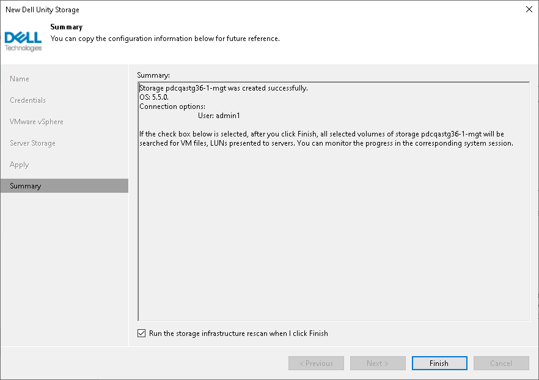Select the highlighted Summary step
The height and width of the screenshot is (380, 539).
(64, 186)
